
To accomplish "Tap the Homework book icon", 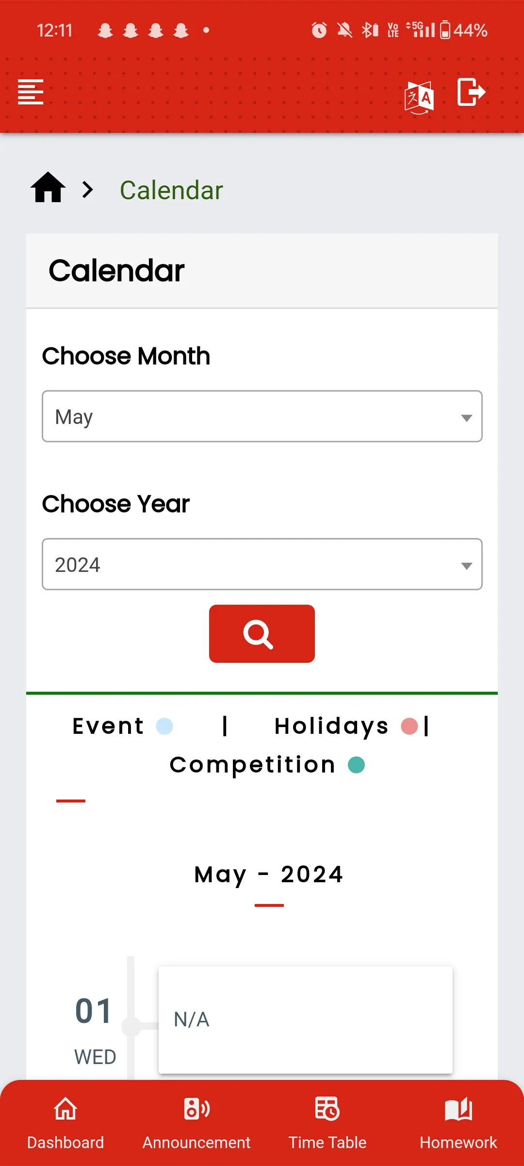I will [458, 1109].
